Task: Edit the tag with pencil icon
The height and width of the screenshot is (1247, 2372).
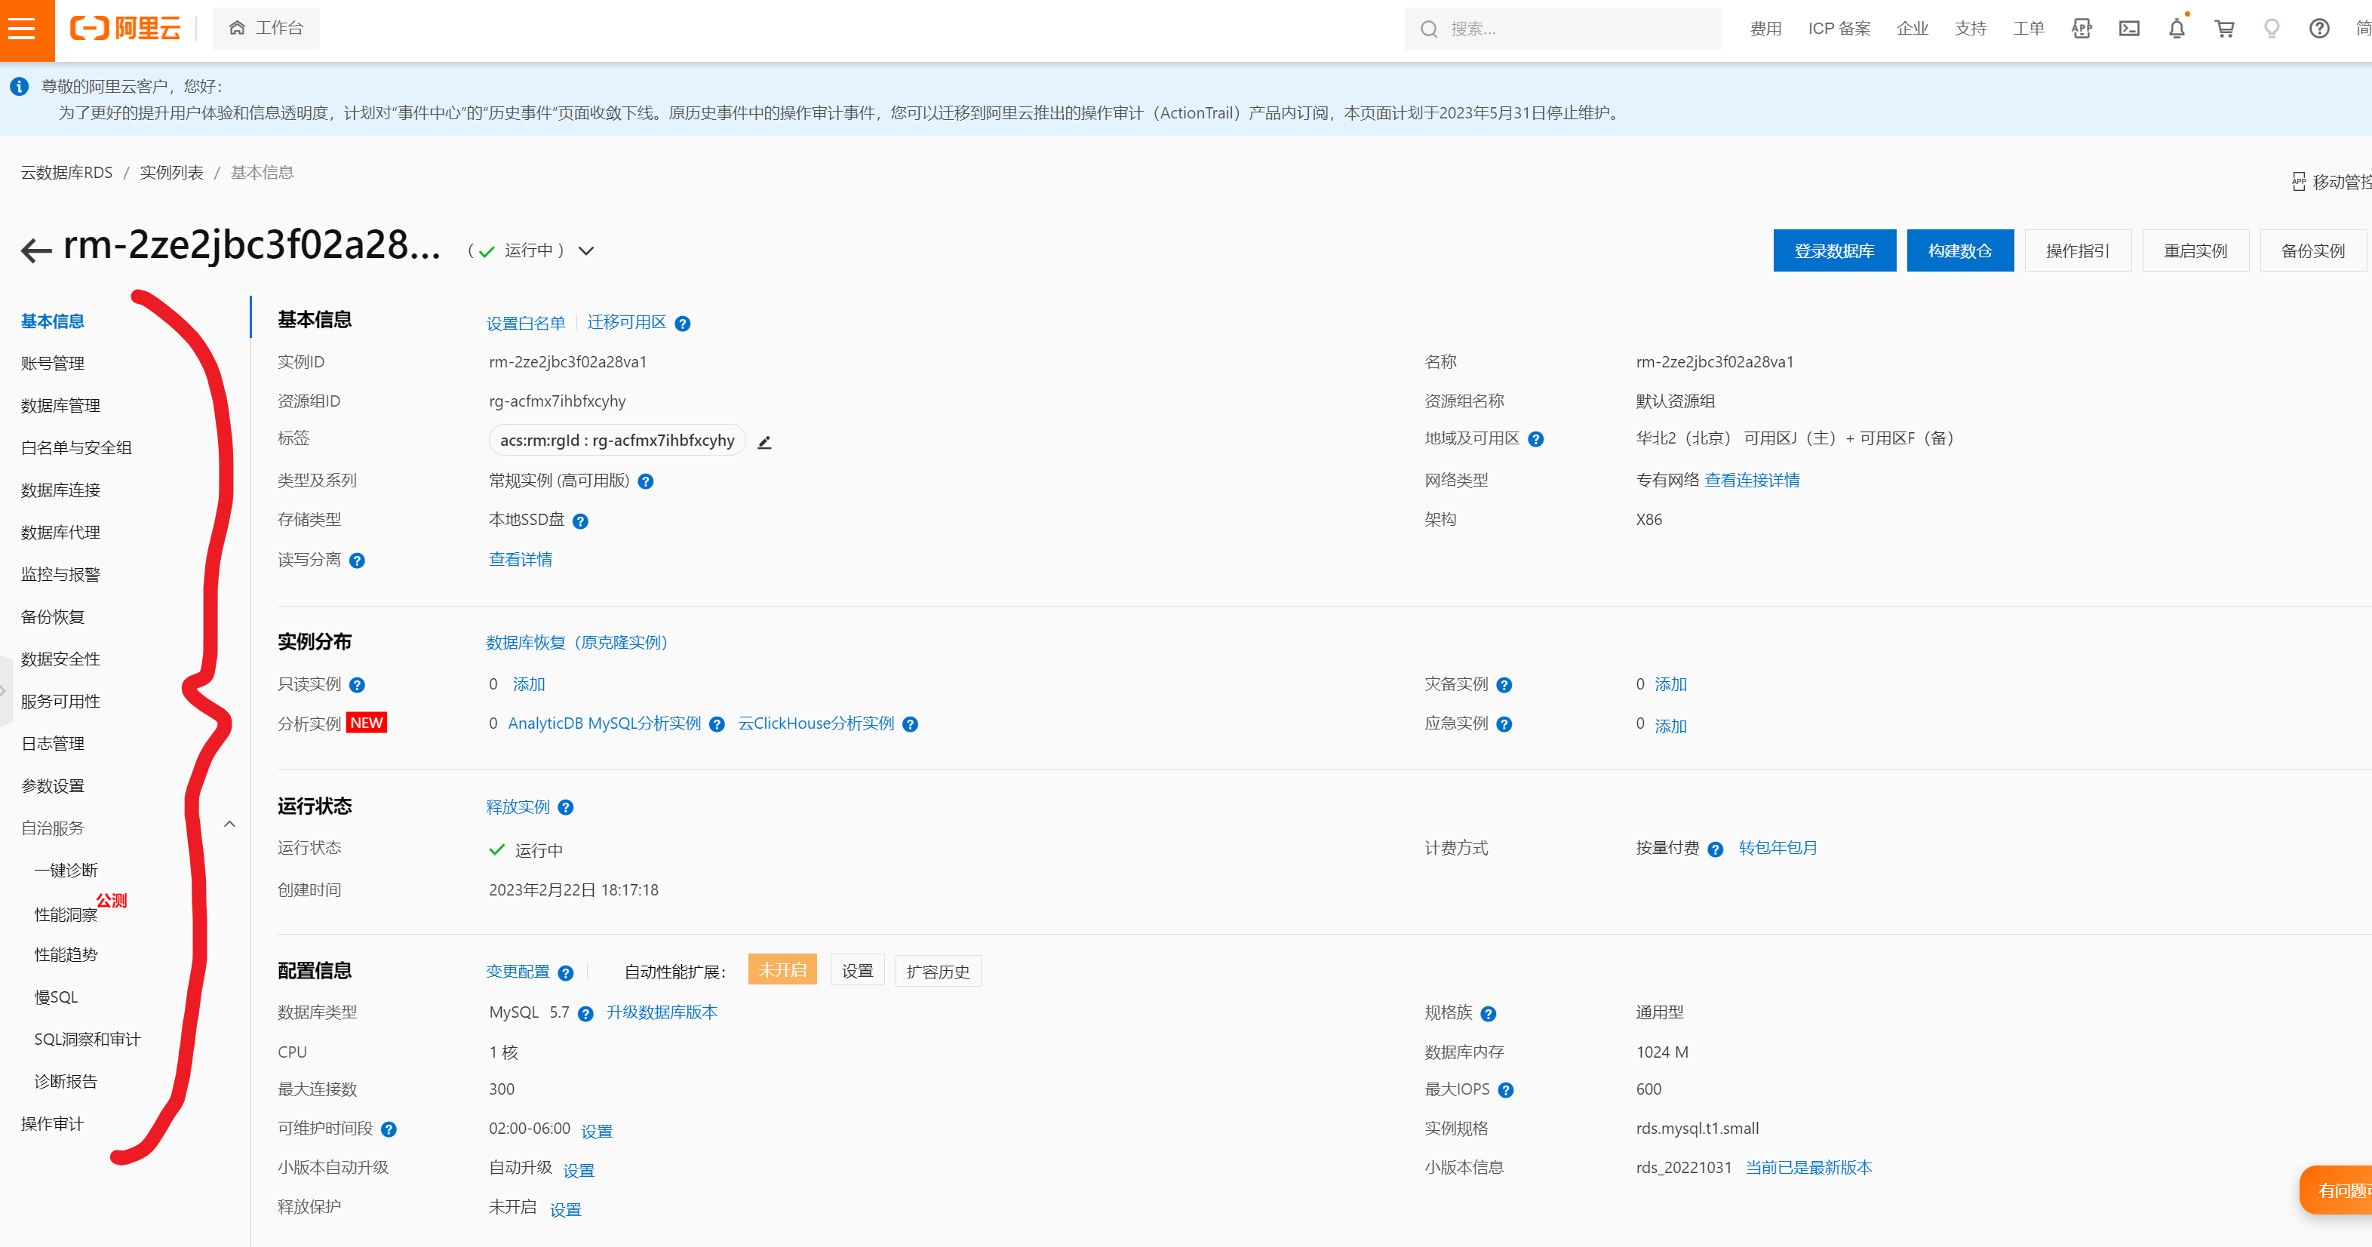Action: coord(764,442)
